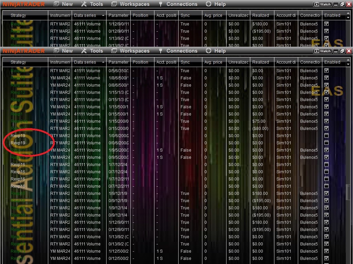Screen dimensions: 353x264
Task: Click Watch video button in back window
Action: [x=322, y=4]
